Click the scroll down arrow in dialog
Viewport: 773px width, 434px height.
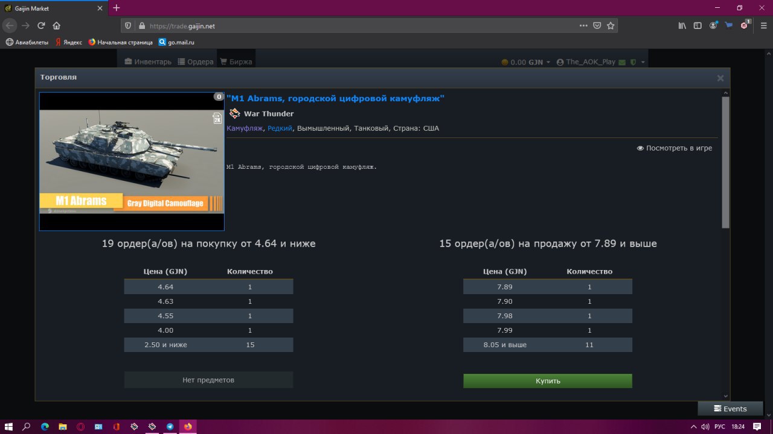(x=725, y=396)
